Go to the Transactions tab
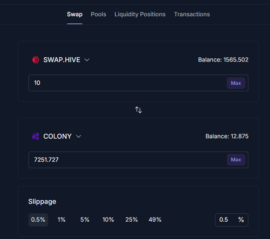 [192, 14]
